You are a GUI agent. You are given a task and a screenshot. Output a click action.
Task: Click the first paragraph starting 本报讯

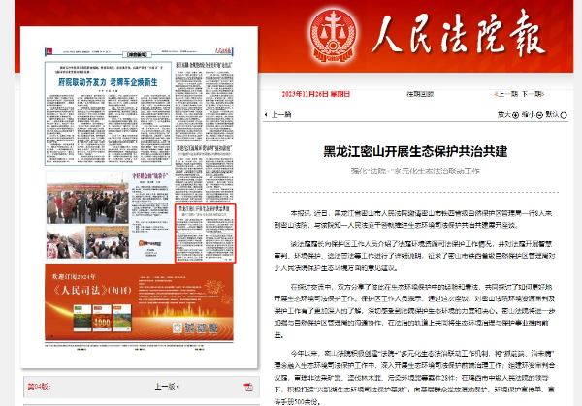click(x=413, y=219)
